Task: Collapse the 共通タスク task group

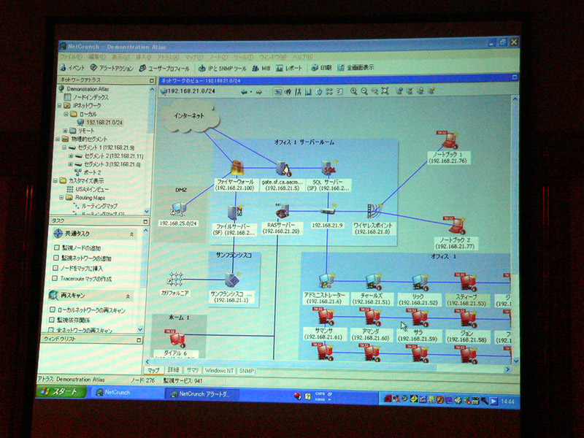Action: coord(131,234)
